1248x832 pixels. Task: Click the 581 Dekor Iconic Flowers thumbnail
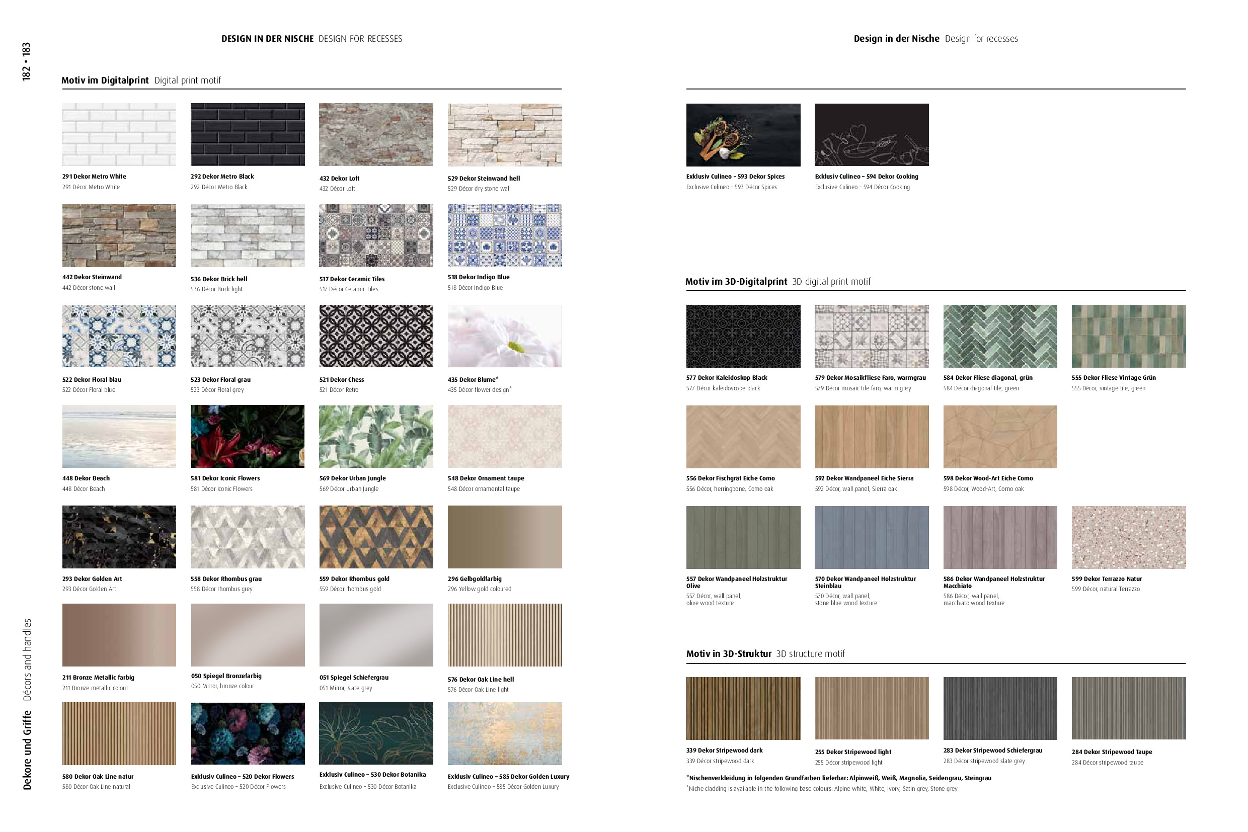(248, 436)
